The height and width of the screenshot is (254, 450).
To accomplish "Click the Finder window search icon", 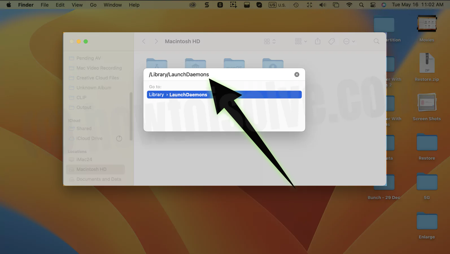I will click(x=376, y=41).
